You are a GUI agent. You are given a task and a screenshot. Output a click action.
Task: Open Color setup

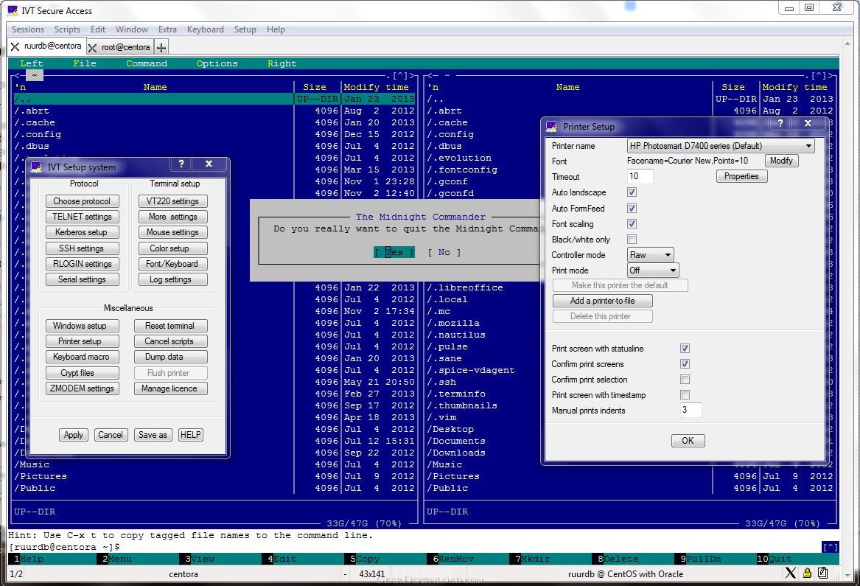(172, 248)
